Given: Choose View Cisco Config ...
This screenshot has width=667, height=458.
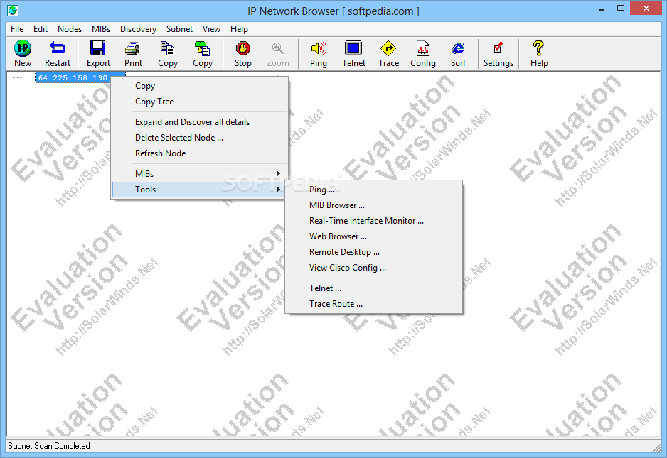Looking at the screenshot, I should 373,268.
